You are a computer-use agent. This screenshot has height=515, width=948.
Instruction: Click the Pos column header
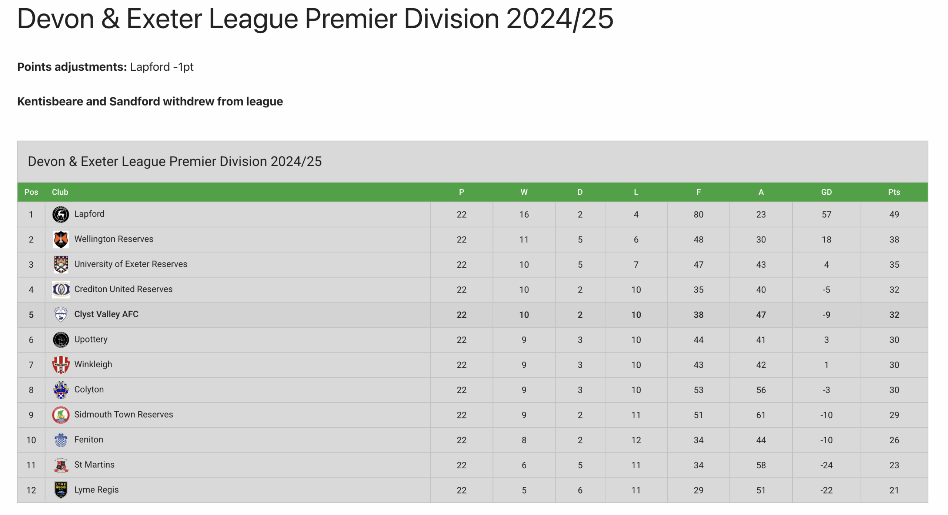[x=31, y=192]
